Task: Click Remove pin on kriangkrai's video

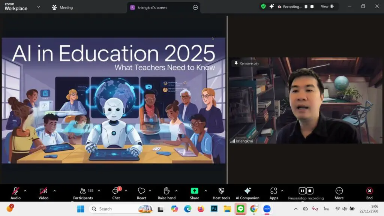Action: pos(246,63)
